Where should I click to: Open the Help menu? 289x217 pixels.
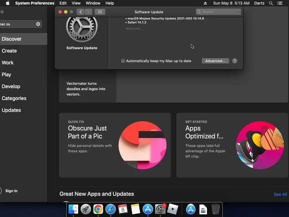pyautogui.click(x=110, y=3)
